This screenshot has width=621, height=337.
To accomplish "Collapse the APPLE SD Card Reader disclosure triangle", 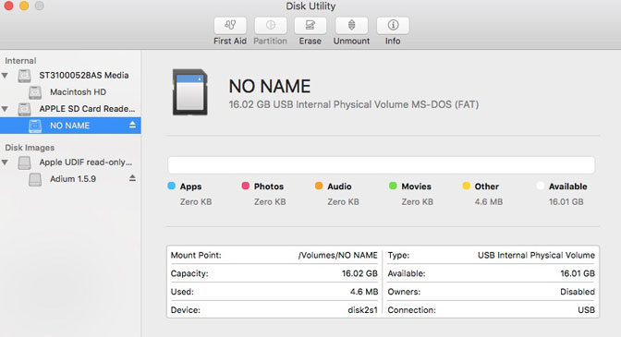I will 5,109.
